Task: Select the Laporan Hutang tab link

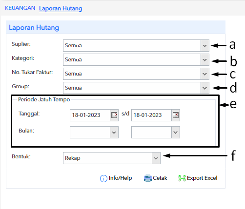Action: point(61,8)
